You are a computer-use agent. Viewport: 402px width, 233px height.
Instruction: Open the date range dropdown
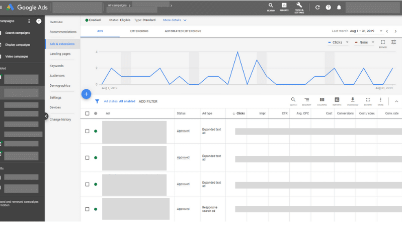click(x=366, y=31)
